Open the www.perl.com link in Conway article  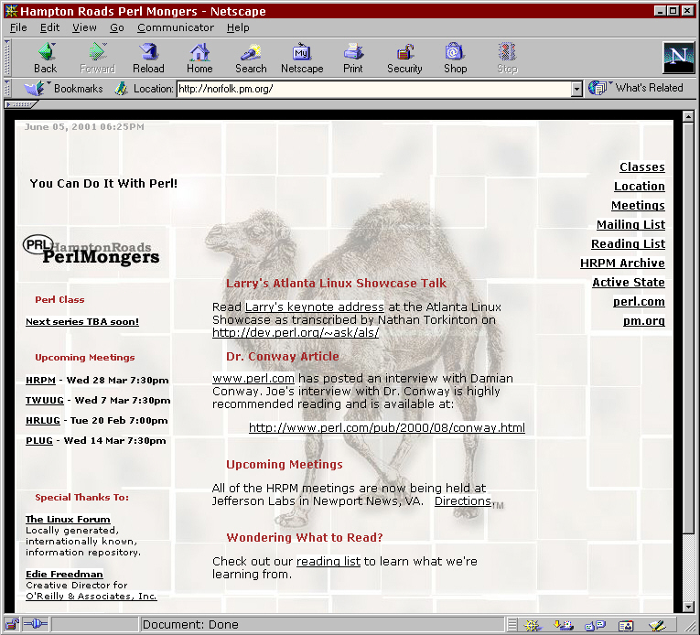tap(253, 379)
